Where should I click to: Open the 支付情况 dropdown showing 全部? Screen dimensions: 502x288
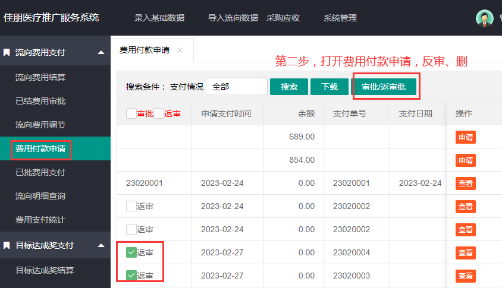(236, 87)
